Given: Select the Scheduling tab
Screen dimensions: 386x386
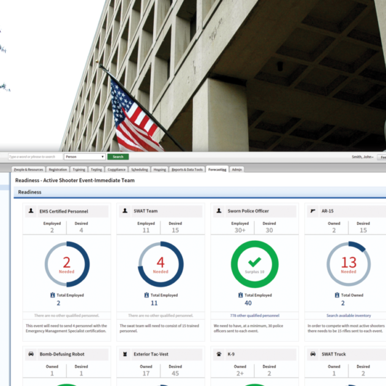Looking at the screenshot, I should coord(139,169).
